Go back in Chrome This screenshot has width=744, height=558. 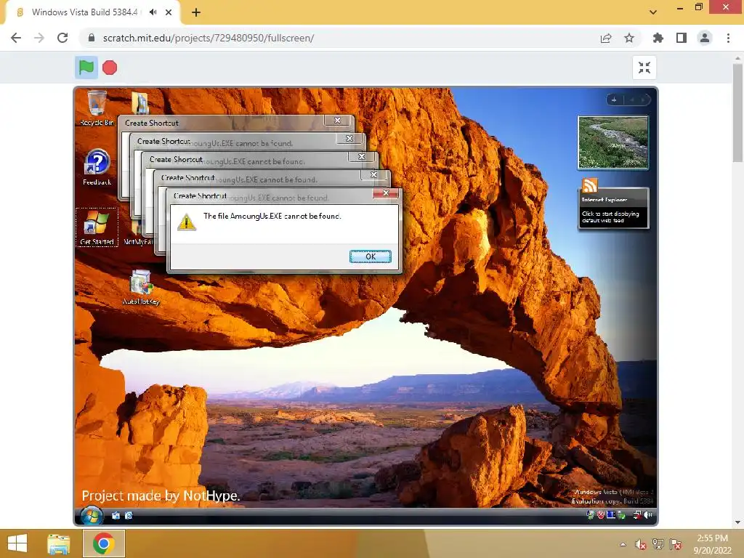[x=16, y=38]
